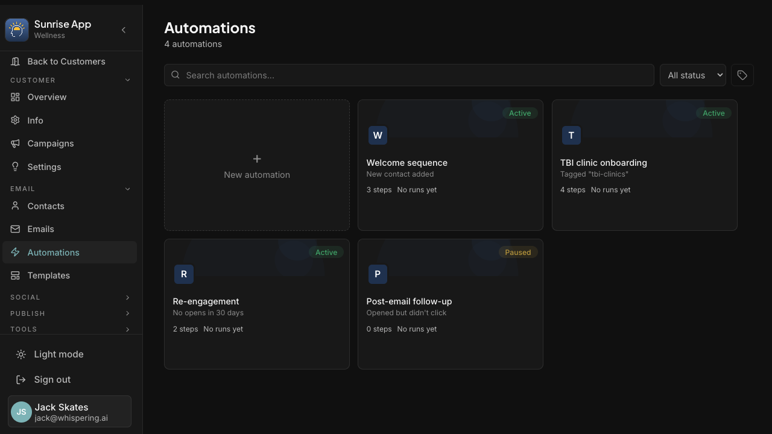Click Paused badge on Post-email follow-up
The image size is (772, 434).
tap(517, 253)
